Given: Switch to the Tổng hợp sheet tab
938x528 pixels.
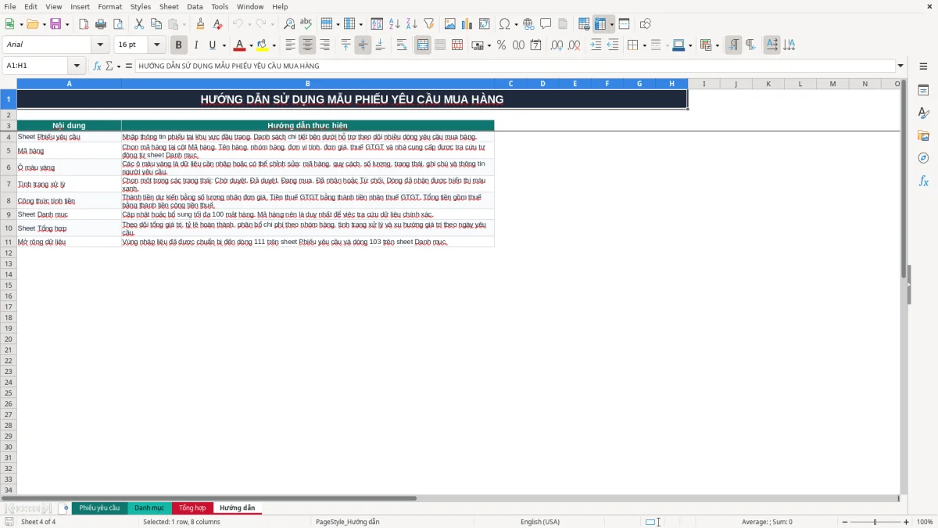Looking at the screenshot, I should 192,508.
